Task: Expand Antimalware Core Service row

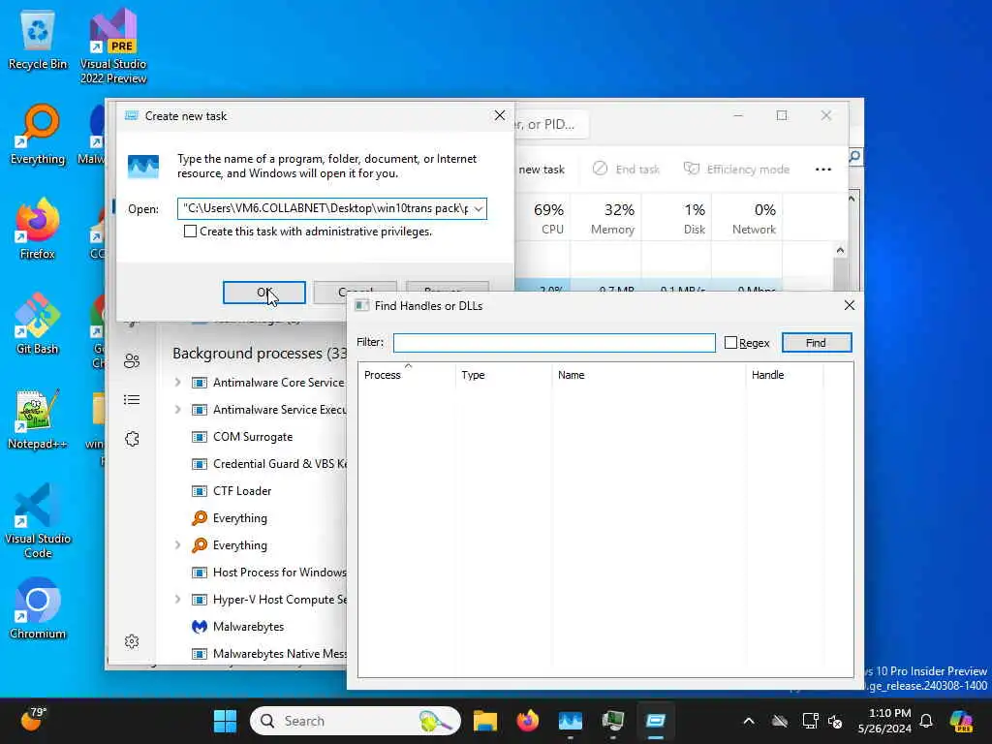Action: 178,382
